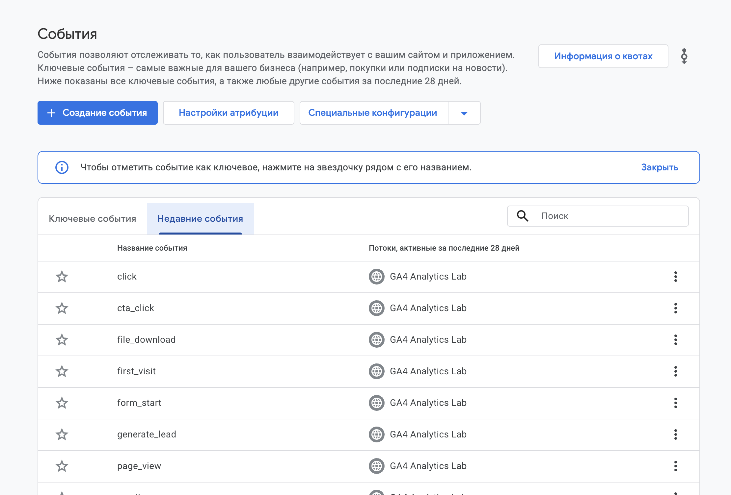Click the search magnifier icon
Image resolution: width=731 pixels, height=495 pixels.
pyautogui.click(x=523, y=216)
